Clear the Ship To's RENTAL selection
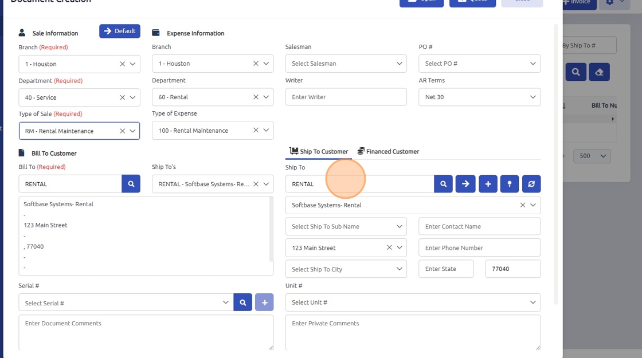 (x=256, y=184)
